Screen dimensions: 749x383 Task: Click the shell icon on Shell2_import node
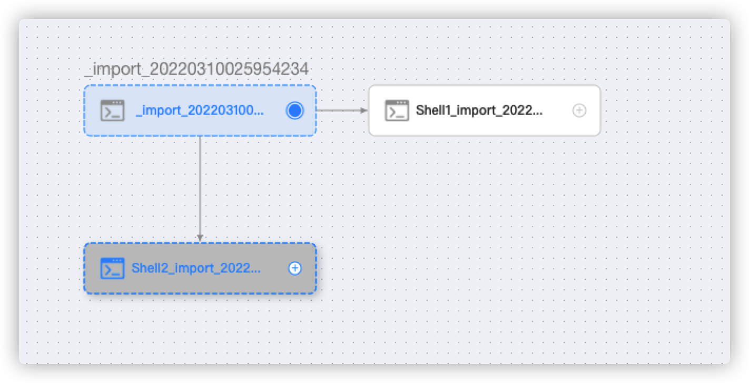click(111, 268)
